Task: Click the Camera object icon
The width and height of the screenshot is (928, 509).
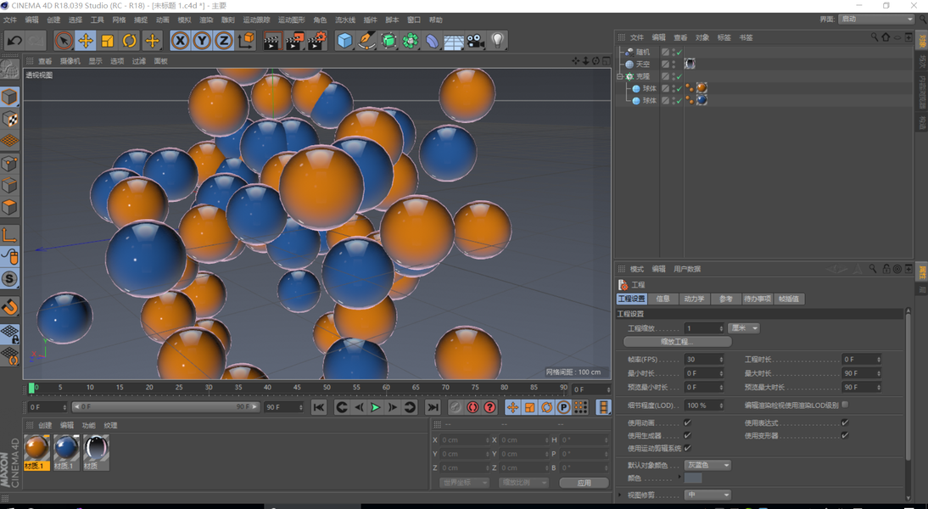Action: 476,41
